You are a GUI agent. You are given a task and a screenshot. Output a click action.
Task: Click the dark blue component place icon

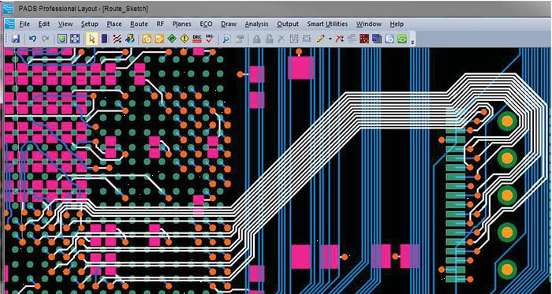pyautogui.click(x=104, y=39)
